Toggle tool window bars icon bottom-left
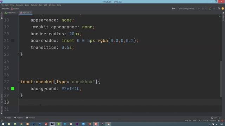 1,121
